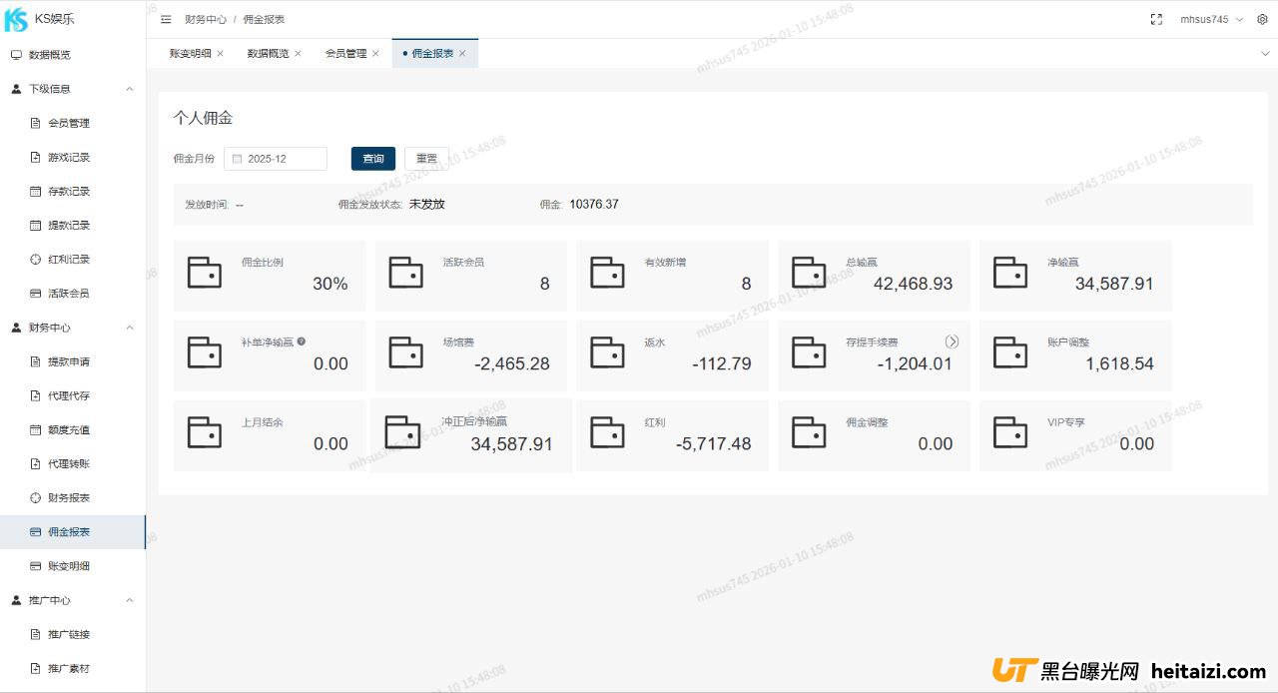Open 游戏记录 in the sidebar
The width and height of the screenshot is (1278, 693).
point(73,157)
